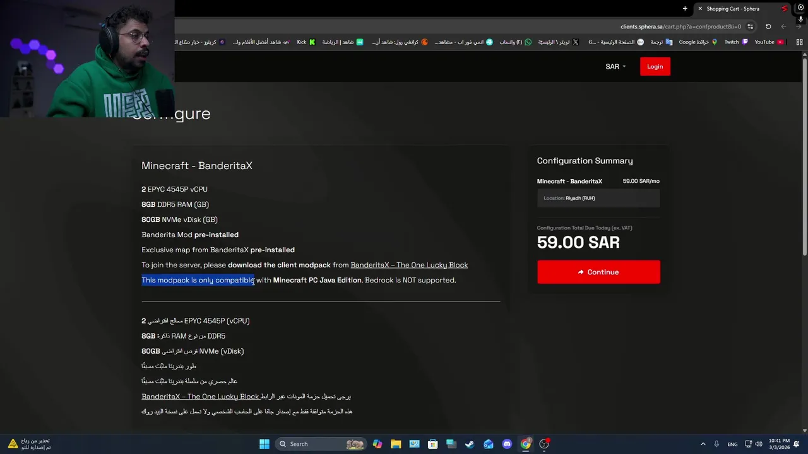The image size is (808, 454).
Task: Click the 59.00 SAR/mo price text
Action: pyautogui.click(x=641, y=181)
